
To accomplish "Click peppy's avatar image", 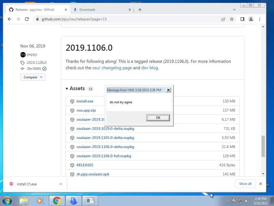I will pyautogui.click(x=23, y=55).
